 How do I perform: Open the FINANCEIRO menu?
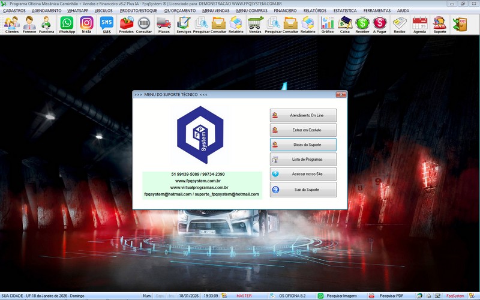click(285, 11)
